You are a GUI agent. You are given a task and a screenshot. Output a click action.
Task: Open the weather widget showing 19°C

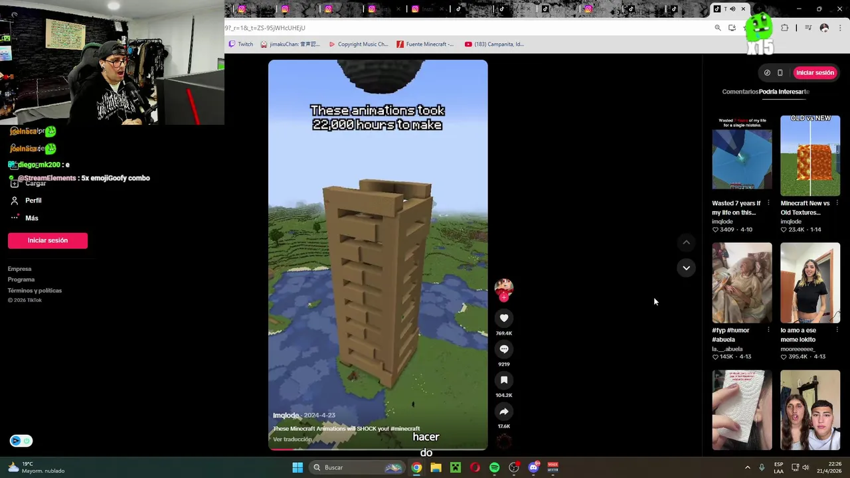pyautogui.click(x=37, y=467)
